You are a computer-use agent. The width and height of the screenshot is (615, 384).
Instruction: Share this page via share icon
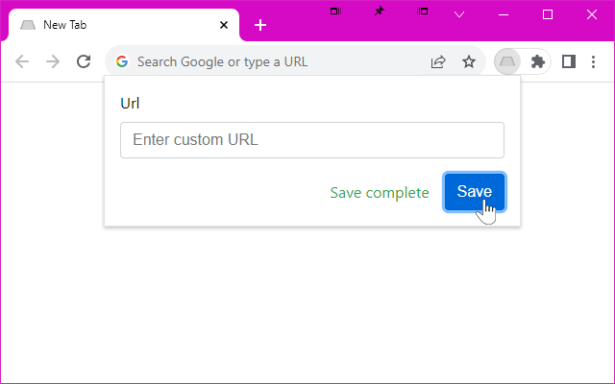[x=438, y=61]
